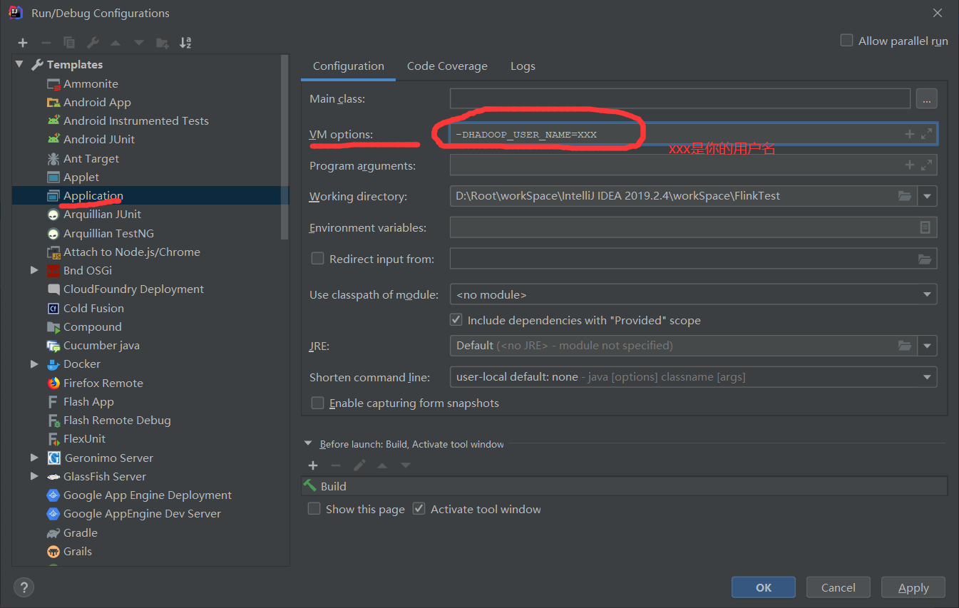This screenshot has height=608, width=959.
Task: Click the Add New Configuration plus icon
Action: click(23, 43)
